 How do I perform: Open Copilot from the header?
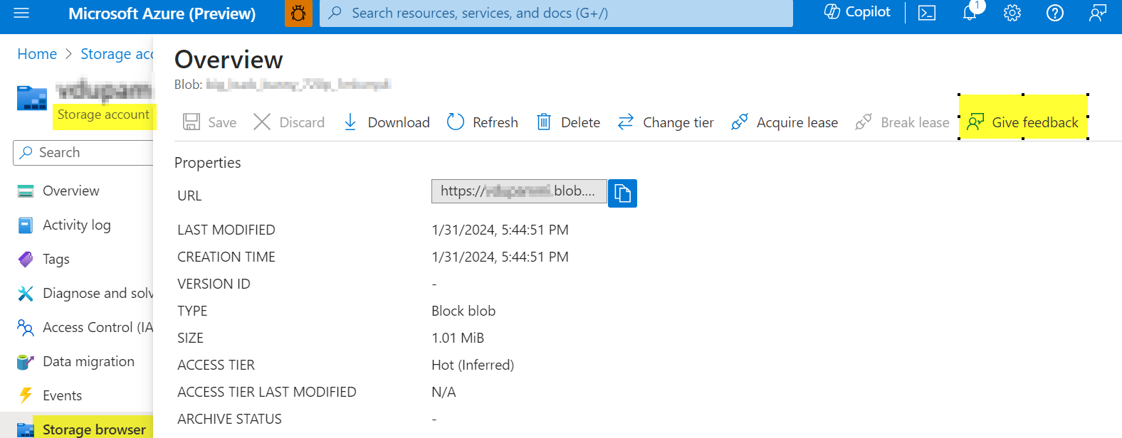click(x=857, y=12)
